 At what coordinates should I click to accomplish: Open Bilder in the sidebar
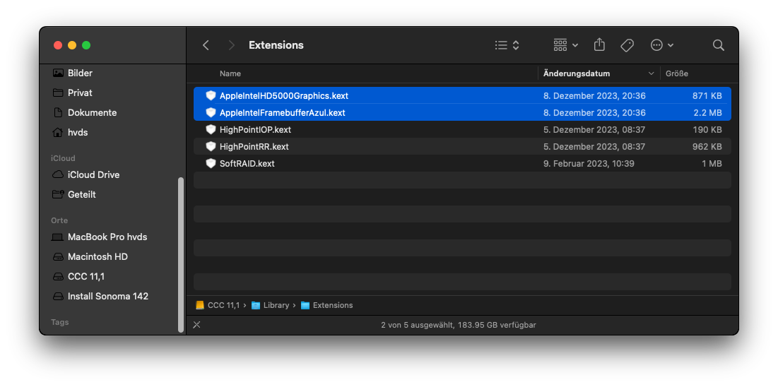tap(80, 73)
